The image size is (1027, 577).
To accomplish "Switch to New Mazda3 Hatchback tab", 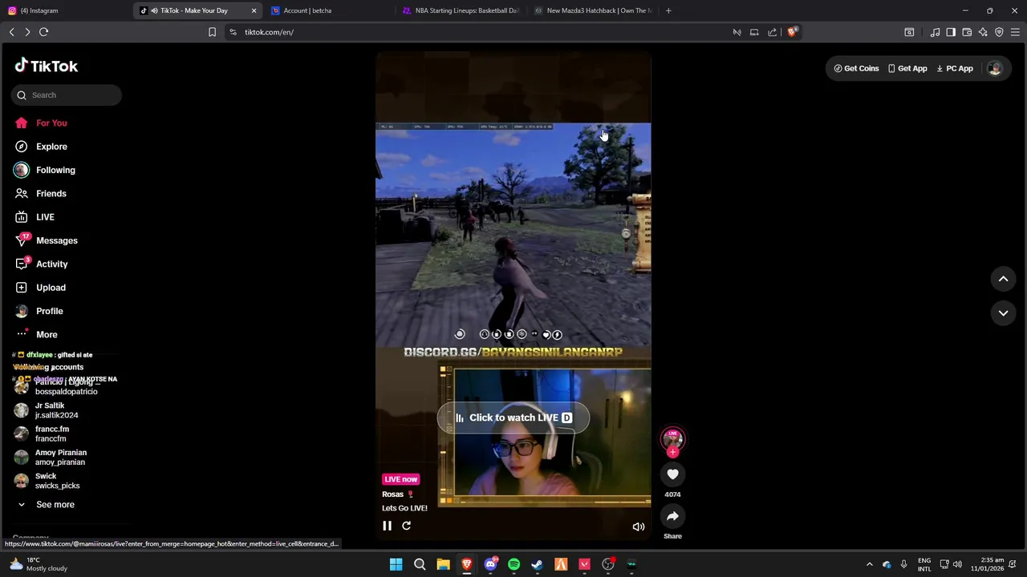I will (x=594, y=10).
